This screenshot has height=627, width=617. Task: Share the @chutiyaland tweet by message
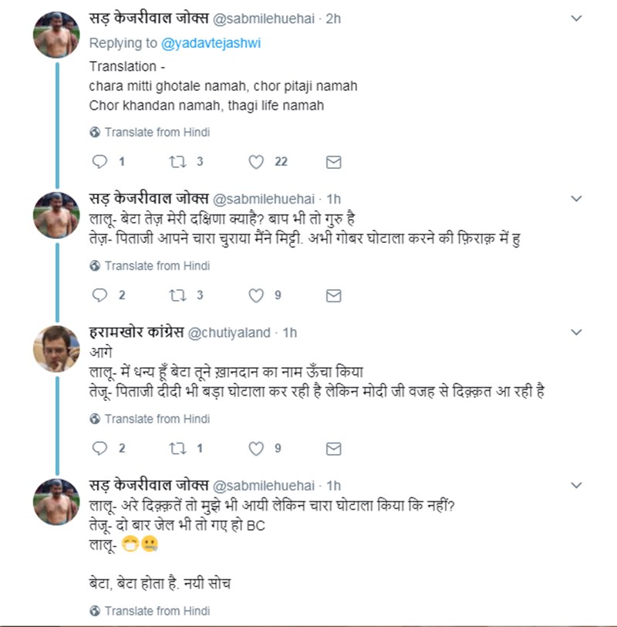point(333,448)
